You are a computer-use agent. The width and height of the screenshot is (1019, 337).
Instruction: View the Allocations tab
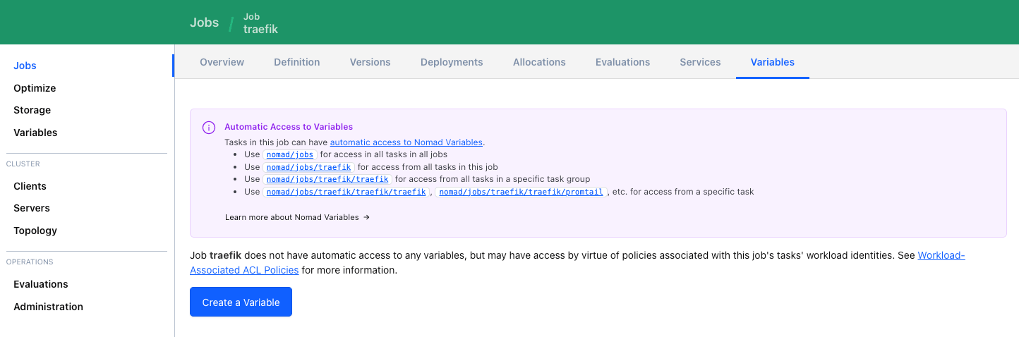tap(539, 62)
